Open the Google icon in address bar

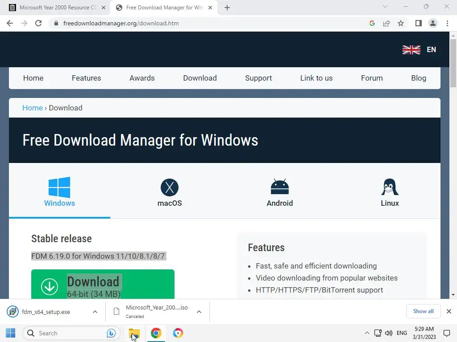(x=372, y=23)
